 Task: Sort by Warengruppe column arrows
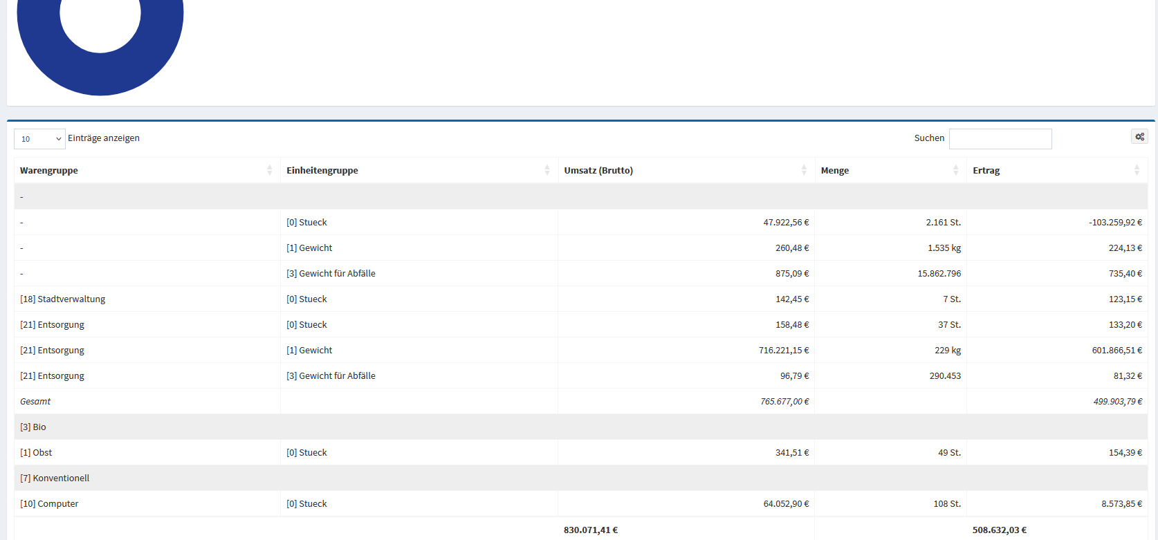coord(269,170)
